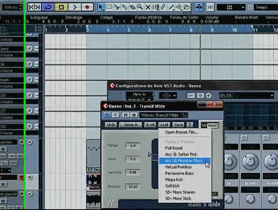Toggle Autoscroll button in toolbar
Screen dimensions: 278x210
tap(199, 7)
